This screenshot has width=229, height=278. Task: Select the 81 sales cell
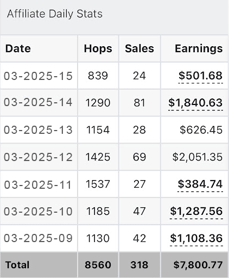click(139, 103)
